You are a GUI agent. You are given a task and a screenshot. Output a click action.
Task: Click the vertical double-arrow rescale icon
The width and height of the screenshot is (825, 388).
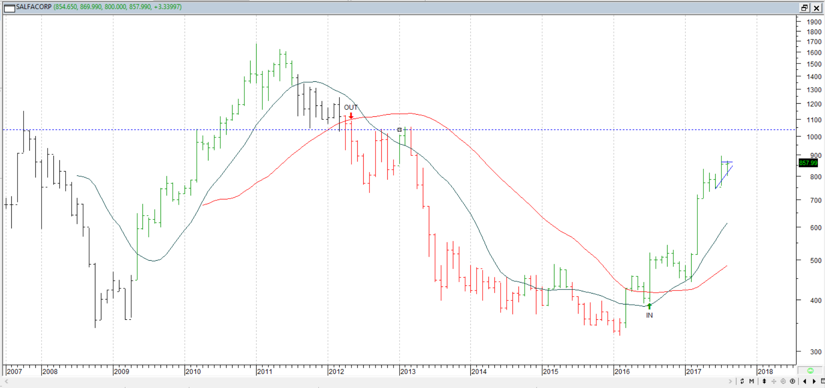point(764,381)
